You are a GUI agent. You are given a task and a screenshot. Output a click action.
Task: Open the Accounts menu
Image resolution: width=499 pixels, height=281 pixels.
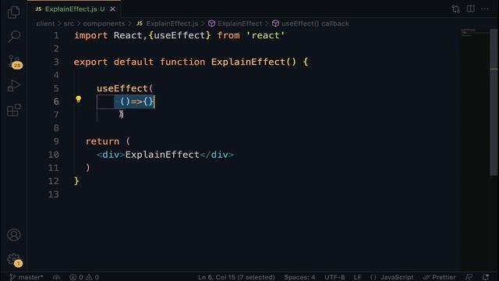point(14,235)
